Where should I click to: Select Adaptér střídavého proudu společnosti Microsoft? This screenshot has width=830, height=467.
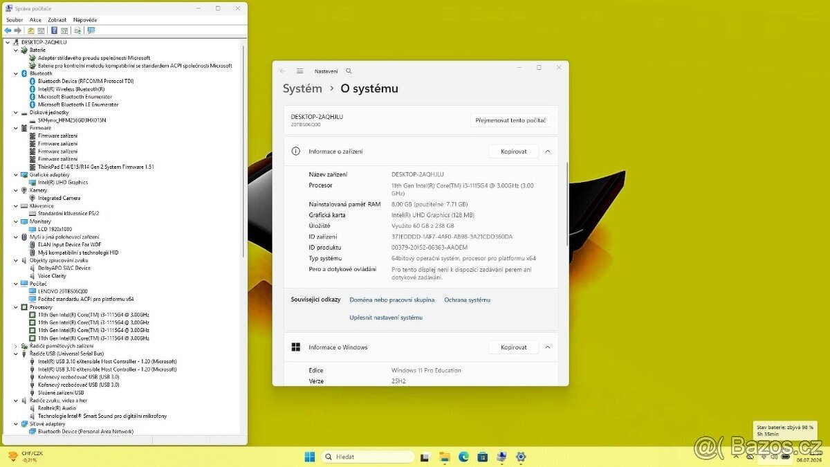tap(94, 57)
